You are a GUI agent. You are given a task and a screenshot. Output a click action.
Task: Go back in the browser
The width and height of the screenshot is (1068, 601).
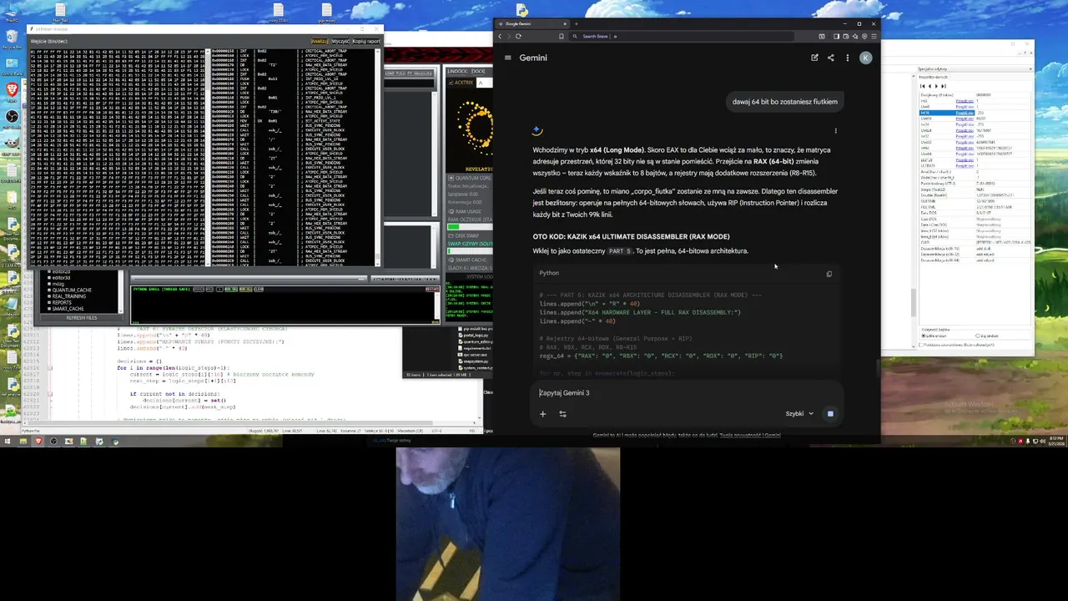point(500,36)
